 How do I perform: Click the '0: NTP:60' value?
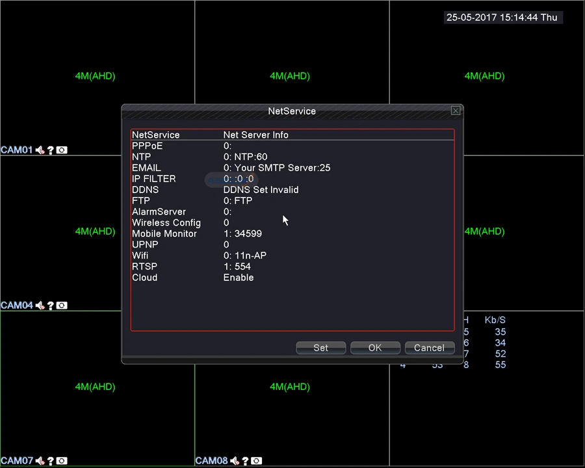pos(246,157)
